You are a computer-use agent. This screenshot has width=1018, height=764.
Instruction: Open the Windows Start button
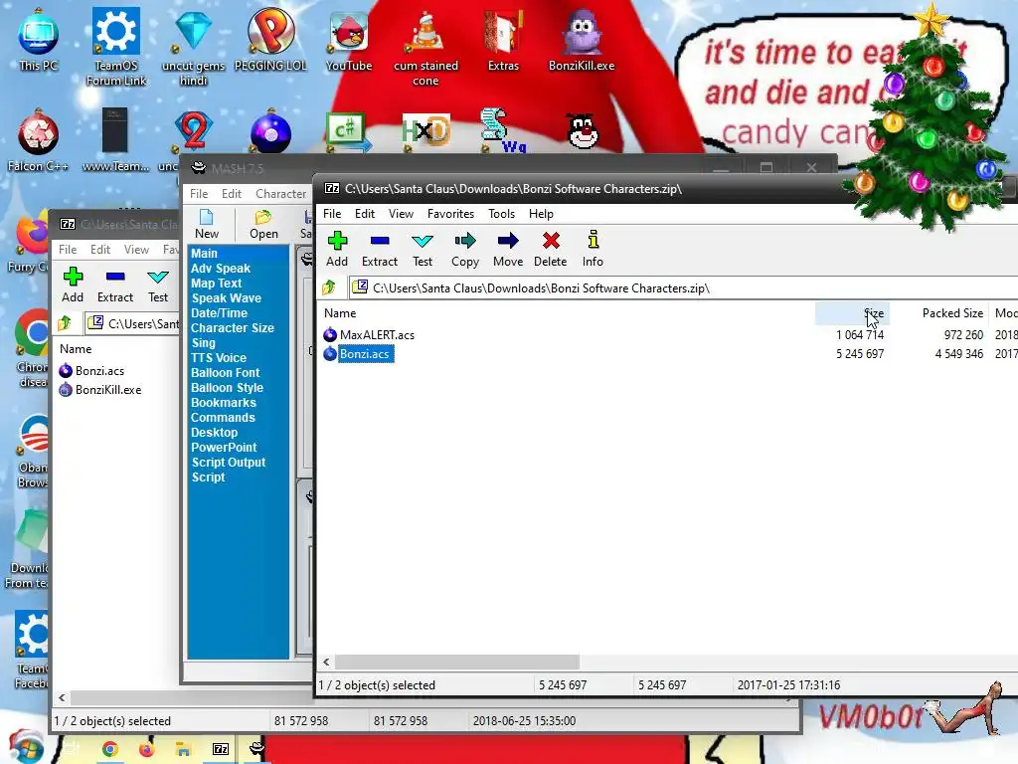(x=26, y=747)
